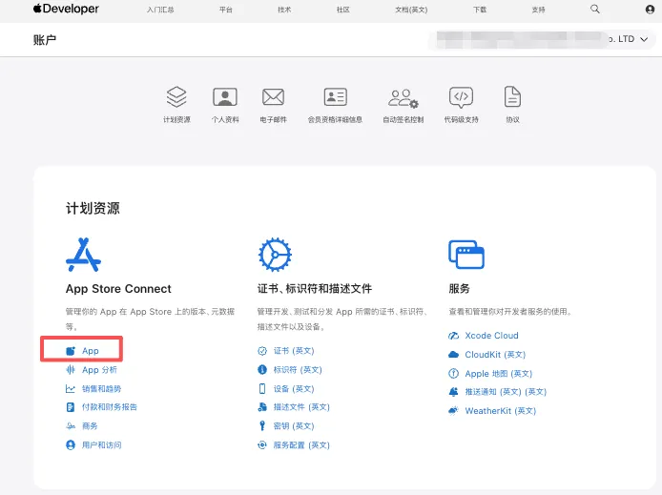The height and width of the screenshot is (495, 662).
Task: Open the 密钥 (英文) link
Action: point(294,425)
